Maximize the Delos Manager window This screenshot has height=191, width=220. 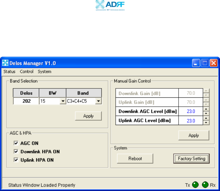pyautogui.click(x=205, y=63)
